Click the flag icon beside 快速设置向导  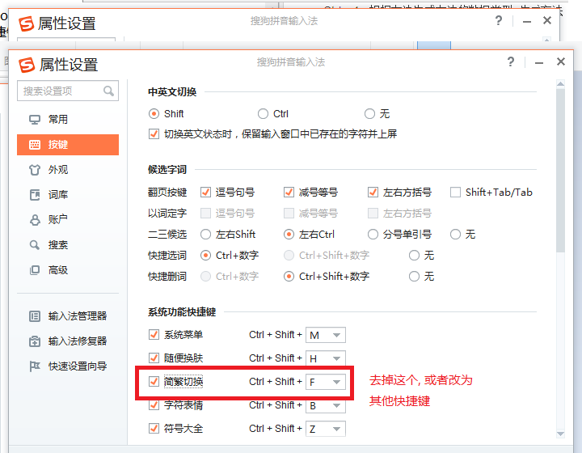[35, 366]
